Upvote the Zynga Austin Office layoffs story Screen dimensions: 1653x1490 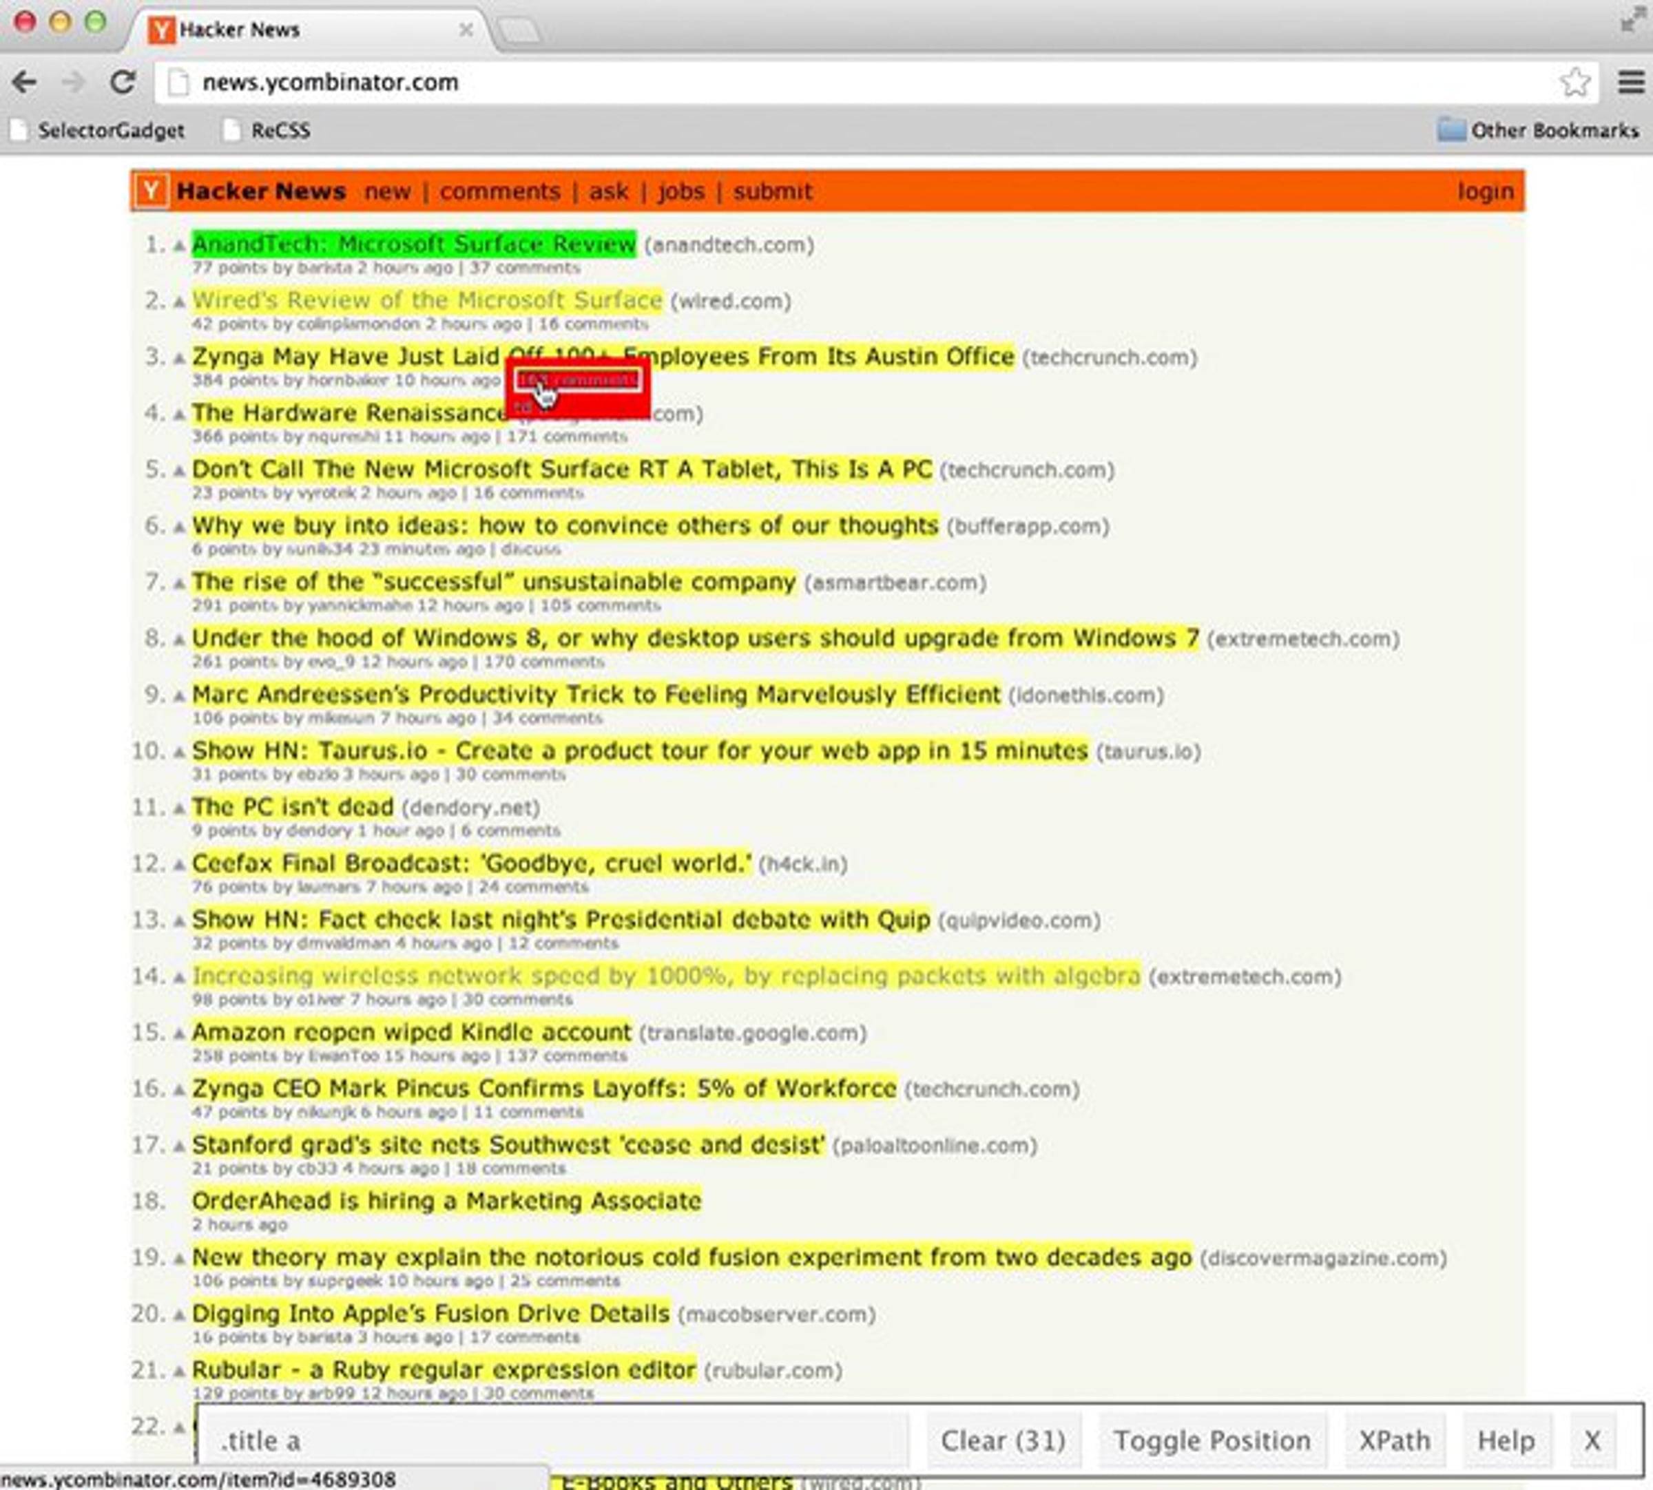179,358
